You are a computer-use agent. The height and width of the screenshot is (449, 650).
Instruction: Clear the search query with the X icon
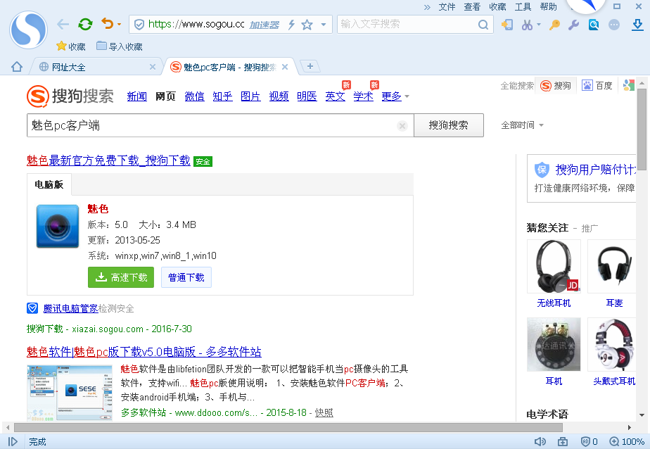click(x=402, y=125)
